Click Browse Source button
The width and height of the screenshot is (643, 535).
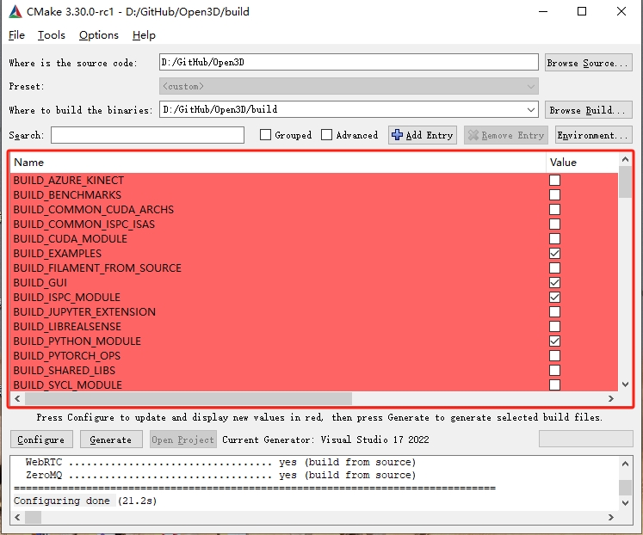589,63
